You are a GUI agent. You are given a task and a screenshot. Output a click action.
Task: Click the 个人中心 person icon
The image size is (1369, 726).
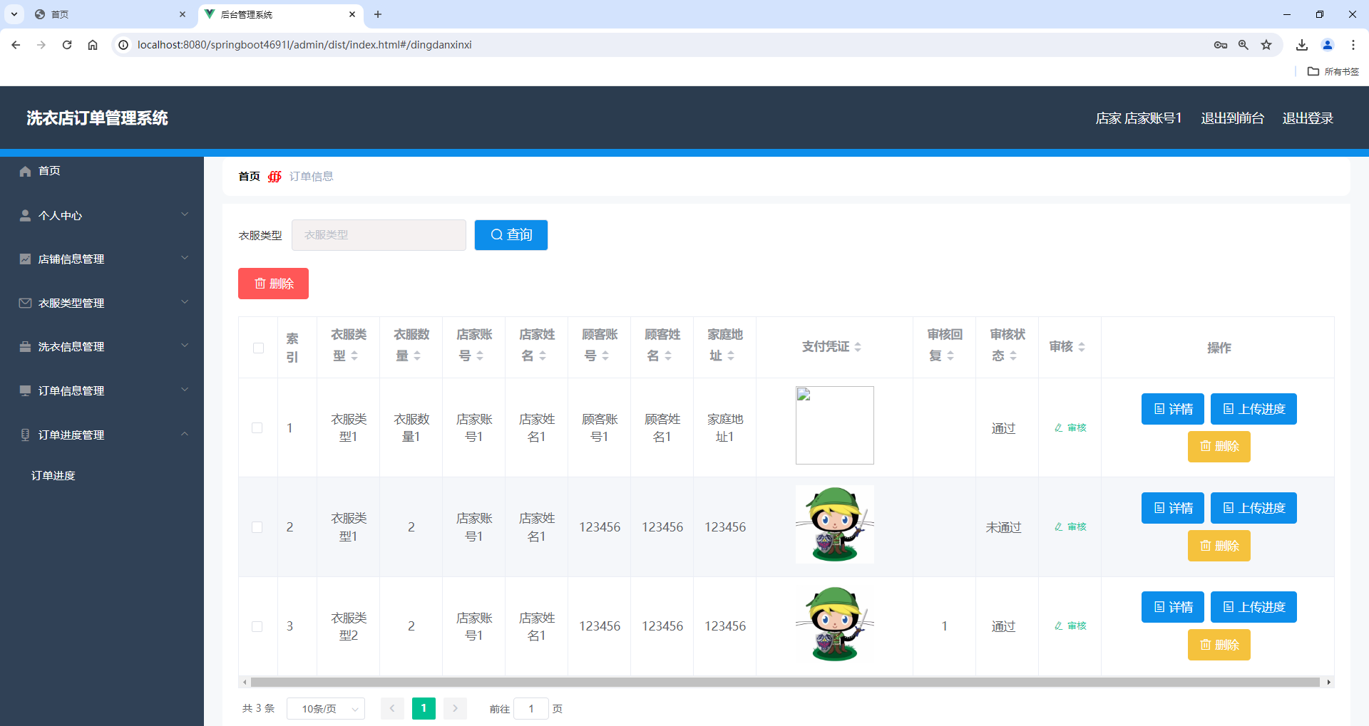(24, 215)
